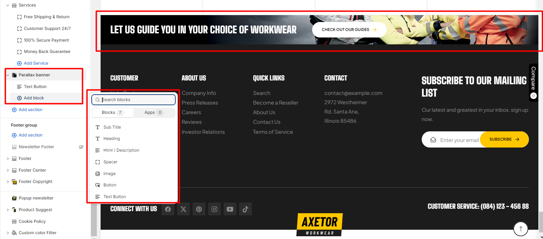Open the X (Twitter) social icon
Screen dimensions: 543x239
tap(183, 209)
